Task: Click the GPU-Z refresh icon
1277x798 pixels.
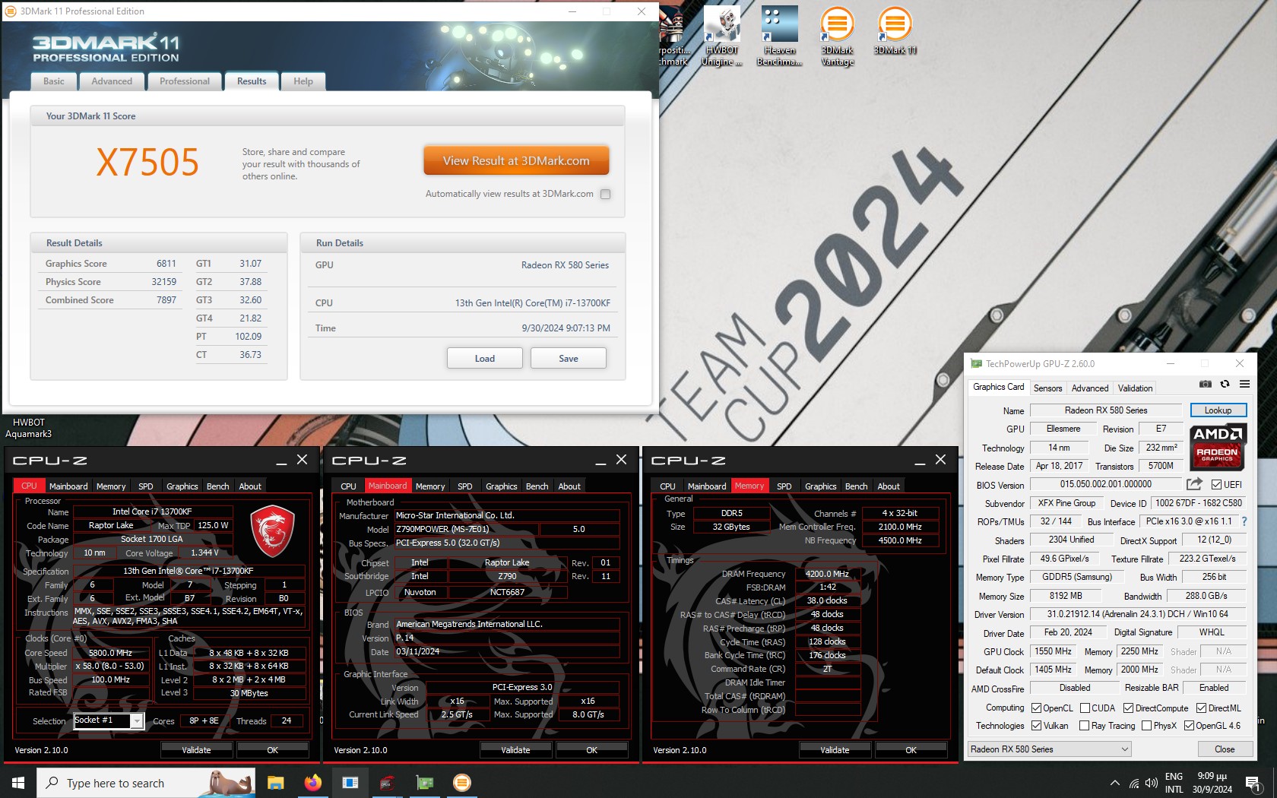Action: click(1225, 385)
